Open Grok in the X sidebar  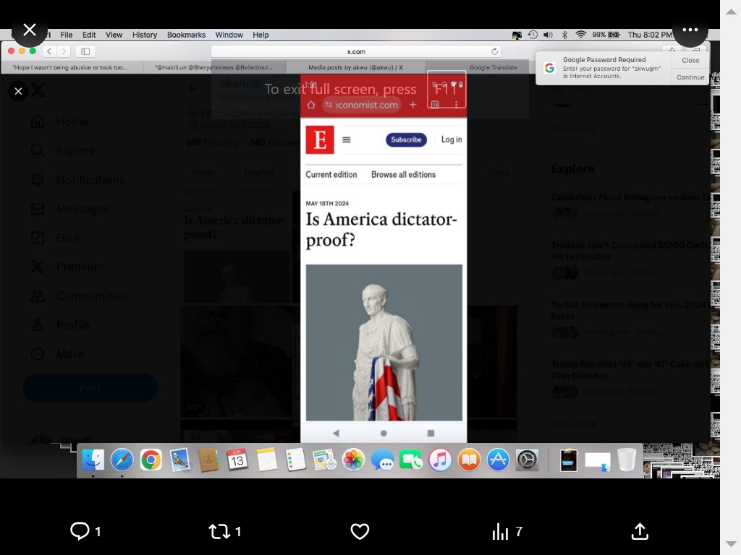[x=56, y=238]
